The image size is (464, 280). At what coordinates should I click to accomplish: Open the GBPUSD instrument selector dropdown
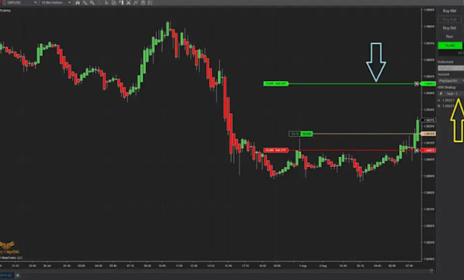[22, 3]
